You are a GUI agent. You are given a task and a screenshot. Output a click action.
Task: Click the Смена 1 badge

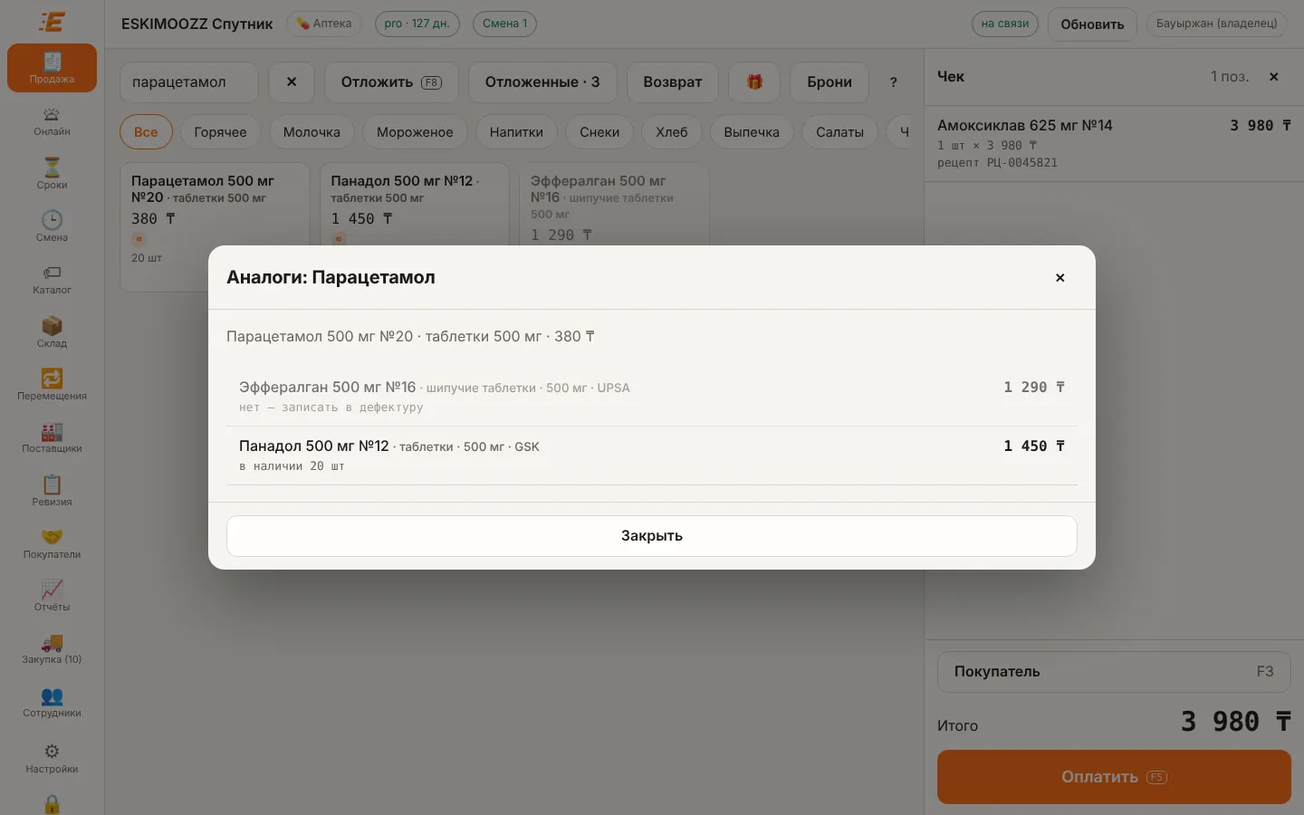[x=504, y=24]
